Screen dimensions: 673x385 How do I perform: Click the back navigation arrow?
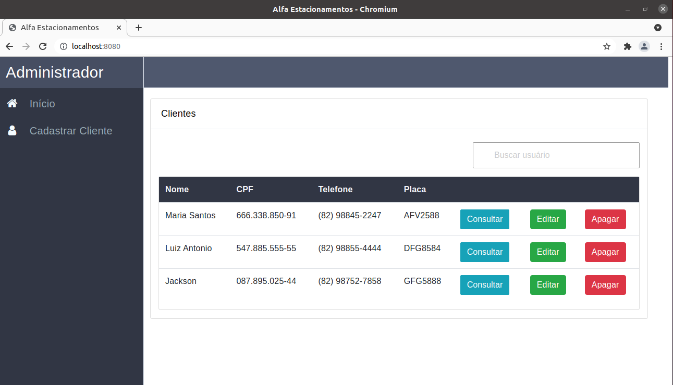[9, 46]
